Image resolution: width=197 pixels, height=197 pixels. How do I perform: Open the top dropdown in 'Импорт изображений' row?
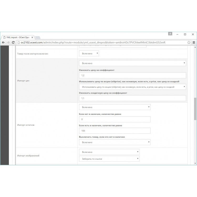point(109,152)
